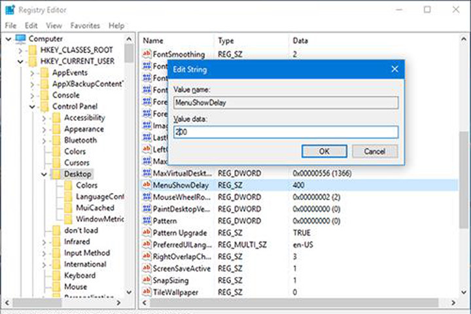The width and height of the screenshot is (471, 314).
Task: Collapse the Desktop key
Action: coord(44,174)
